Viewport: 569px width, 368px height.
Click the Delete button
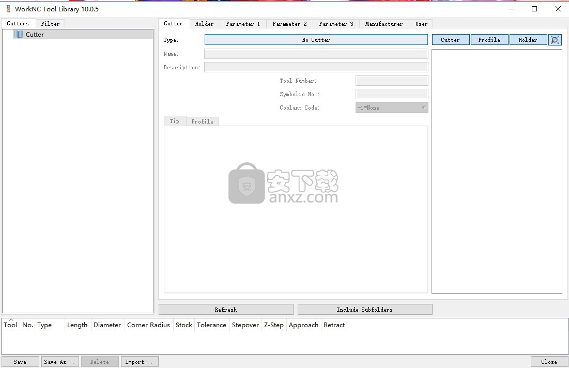tap(99, 362)
